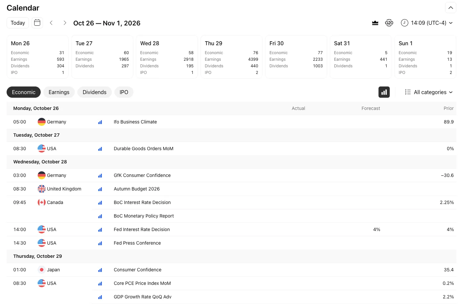Image resolution: width=463 pixels, height=307 pixels.
Task: Open the All categories dropdown
Action: [429, 92]
